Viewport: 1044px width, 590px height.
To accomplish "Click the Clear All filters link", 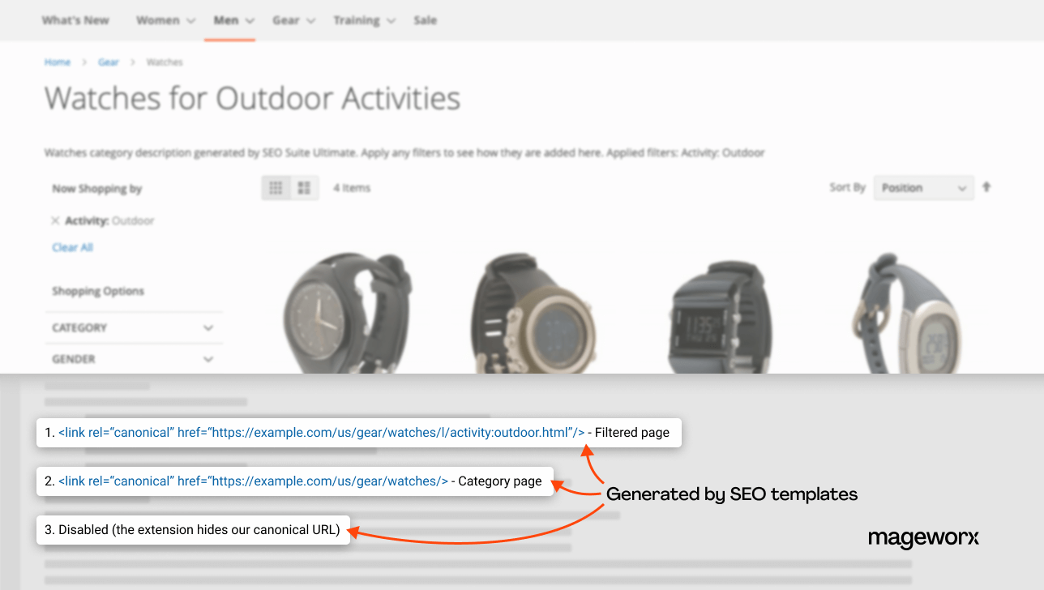I will [72, 247].
